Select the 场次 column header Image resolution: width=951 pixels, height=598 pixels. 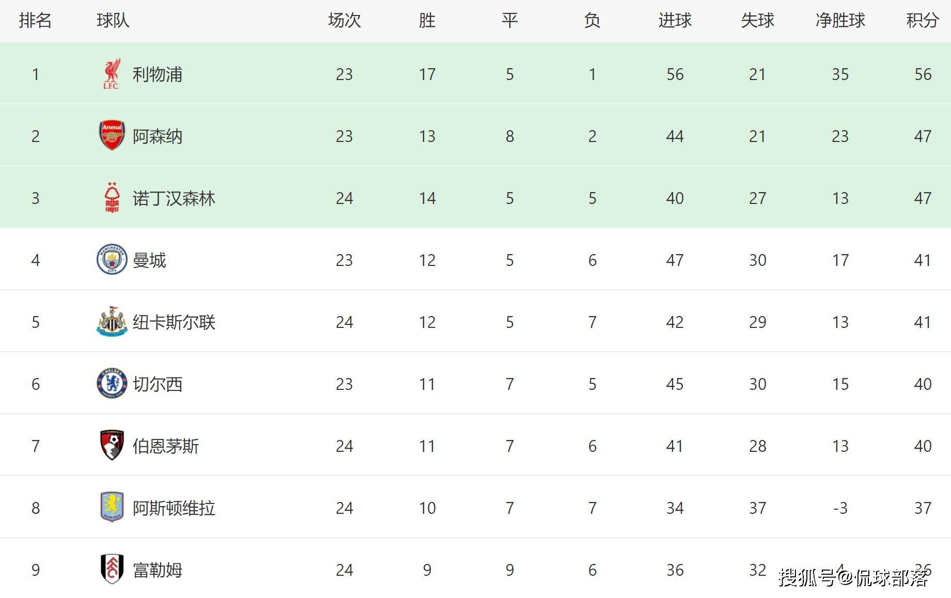point(344,21)
